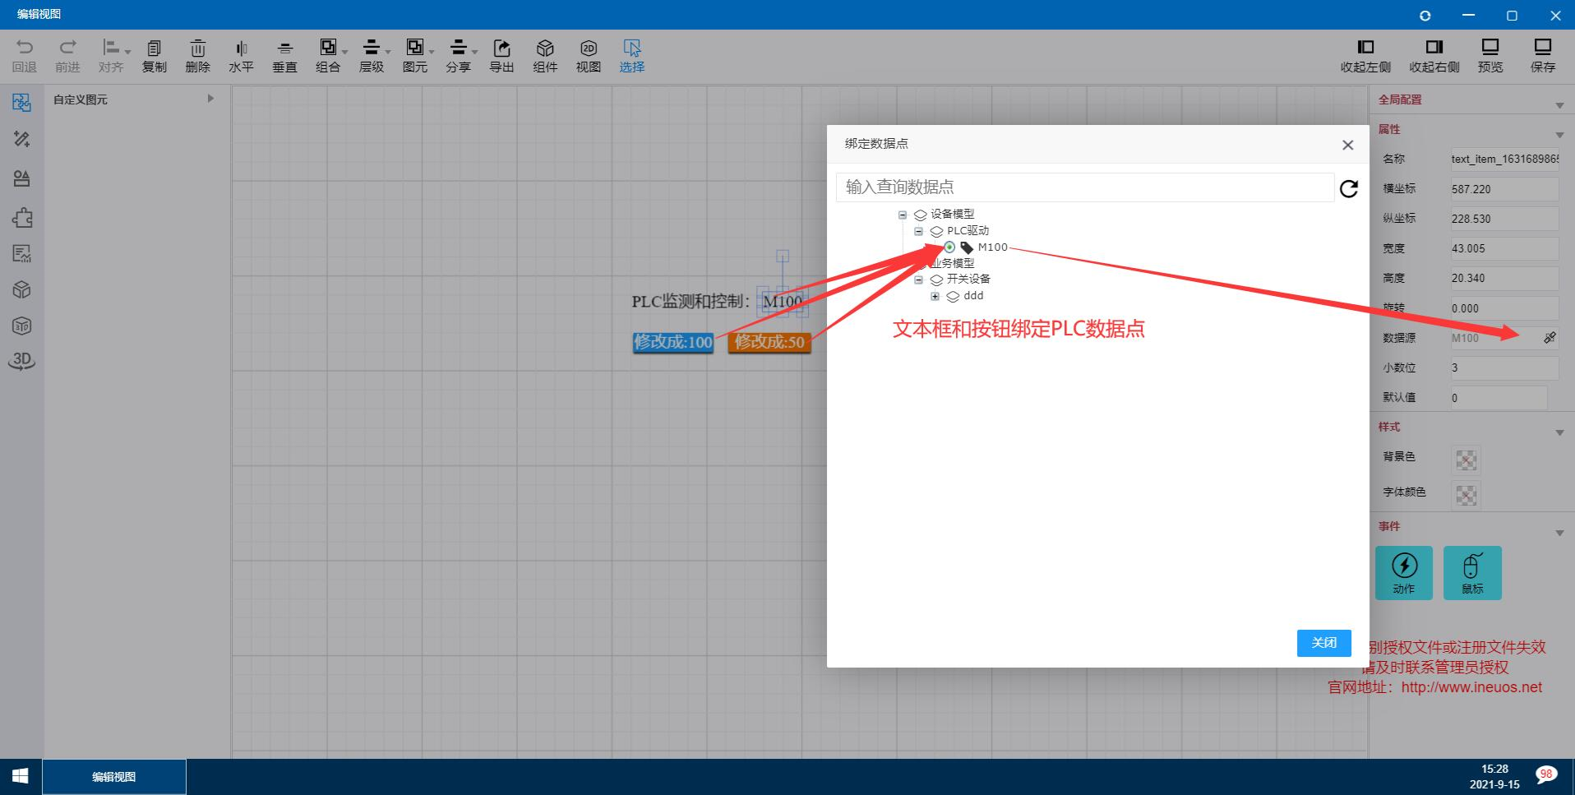Click the 组件 component toolbar icon
Image resolution: width=1575 pixels, height=795 pixels.
(545, 56)
